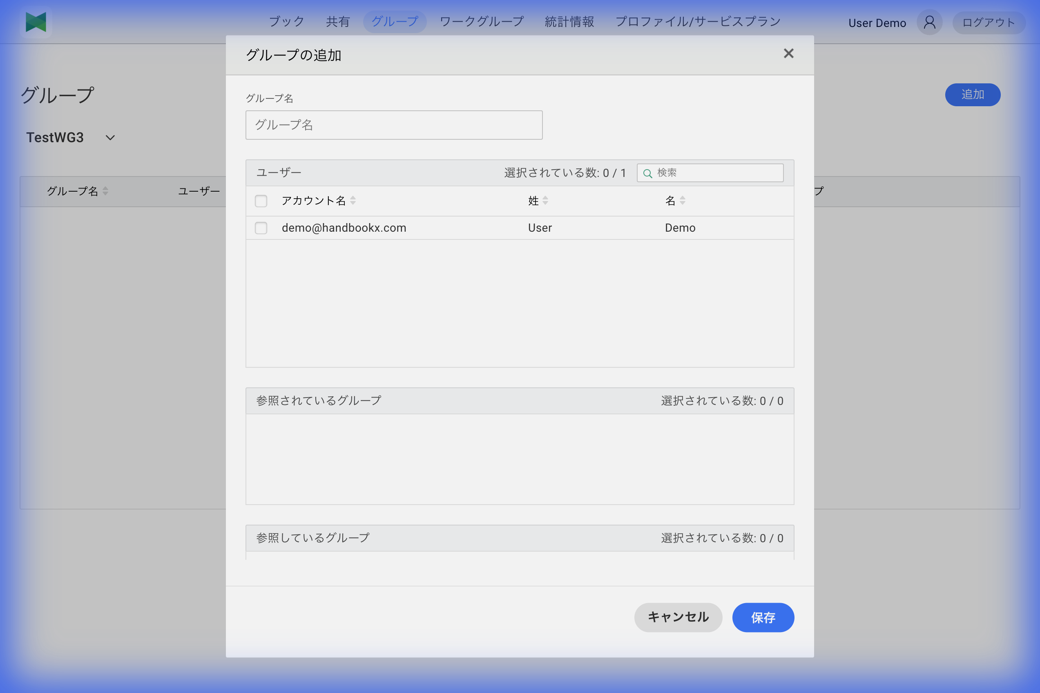The width and height of the screenshot is (1040, 693).
Task: Go to the ワークグループ tab
Action: (x=481, y=21)
